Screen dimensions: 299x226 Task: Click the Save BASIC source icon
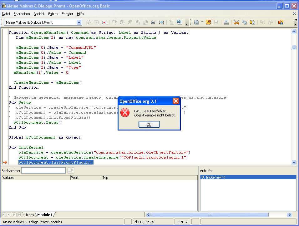(179, 22)
